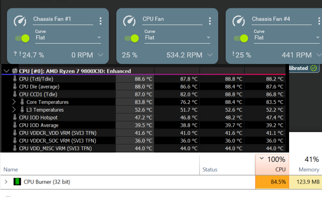Screen dimensions: 322x197
Task: Click thermometer icon for L3 Temperatures
Action: point(22,110)
